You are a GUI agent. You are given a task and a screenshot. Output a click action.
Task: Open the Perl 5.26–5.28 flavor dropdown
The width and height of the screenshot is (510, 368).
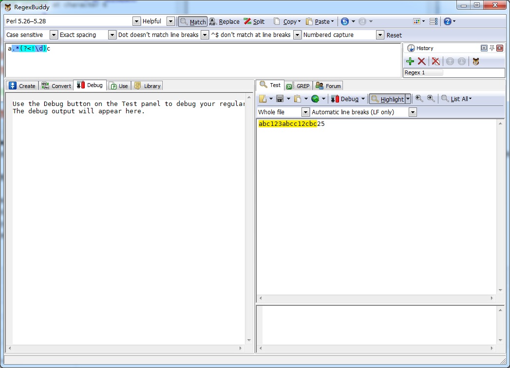(x=136, y=21)
